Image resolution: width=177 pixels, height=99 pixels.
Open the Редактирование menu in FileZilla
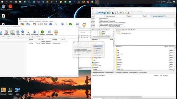100,11
